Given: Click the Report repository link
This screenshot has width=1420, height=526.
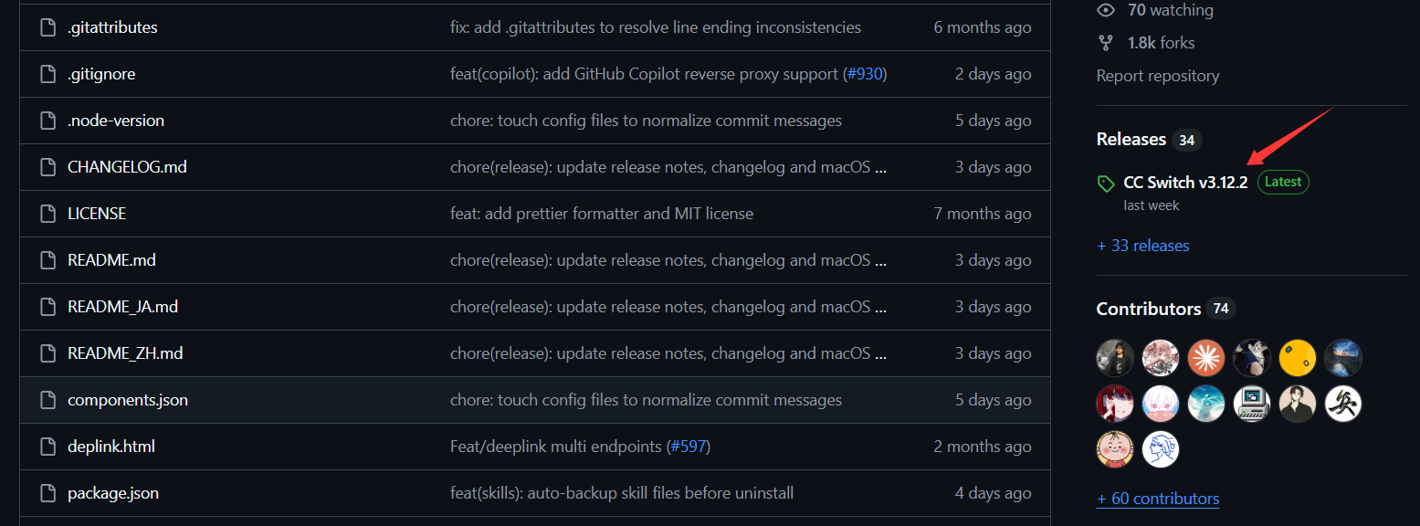Looking at the screenshot, I should pos(1158,76).
